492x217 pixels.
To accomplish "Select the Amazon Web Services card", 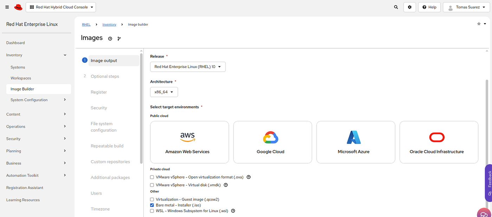I will [189, 142].
